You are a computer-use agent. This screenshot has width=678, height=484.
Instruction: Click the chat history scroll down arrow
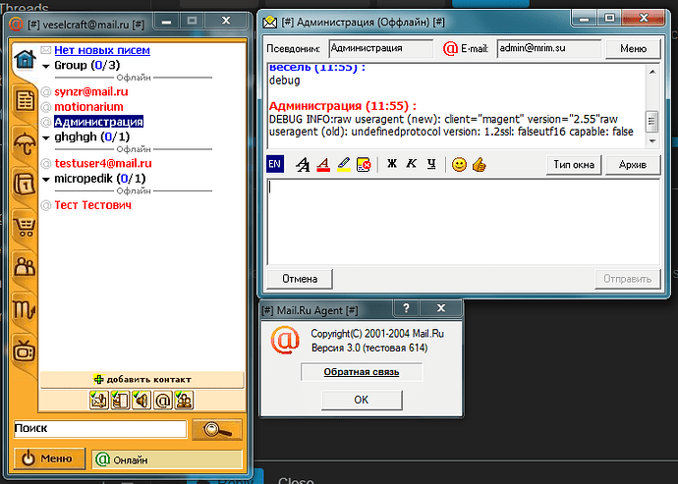(652, 141)
